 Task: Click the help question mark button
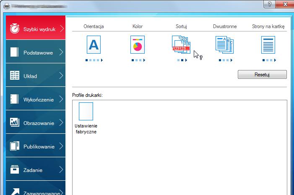269,4
